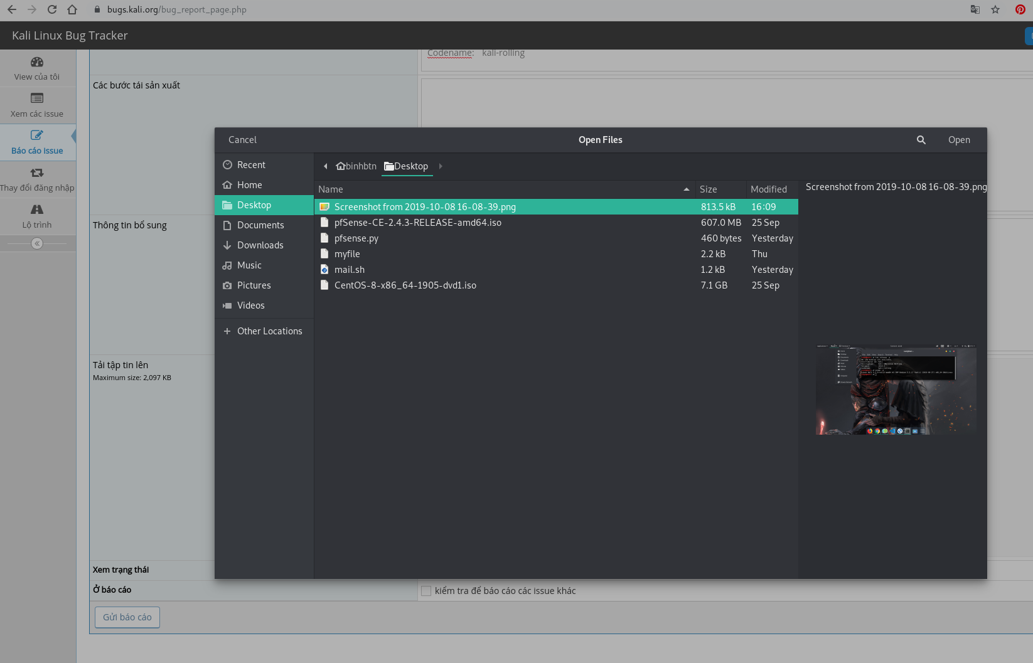
Task: Sort files by the Name column
Action: [x=331, y=189]
